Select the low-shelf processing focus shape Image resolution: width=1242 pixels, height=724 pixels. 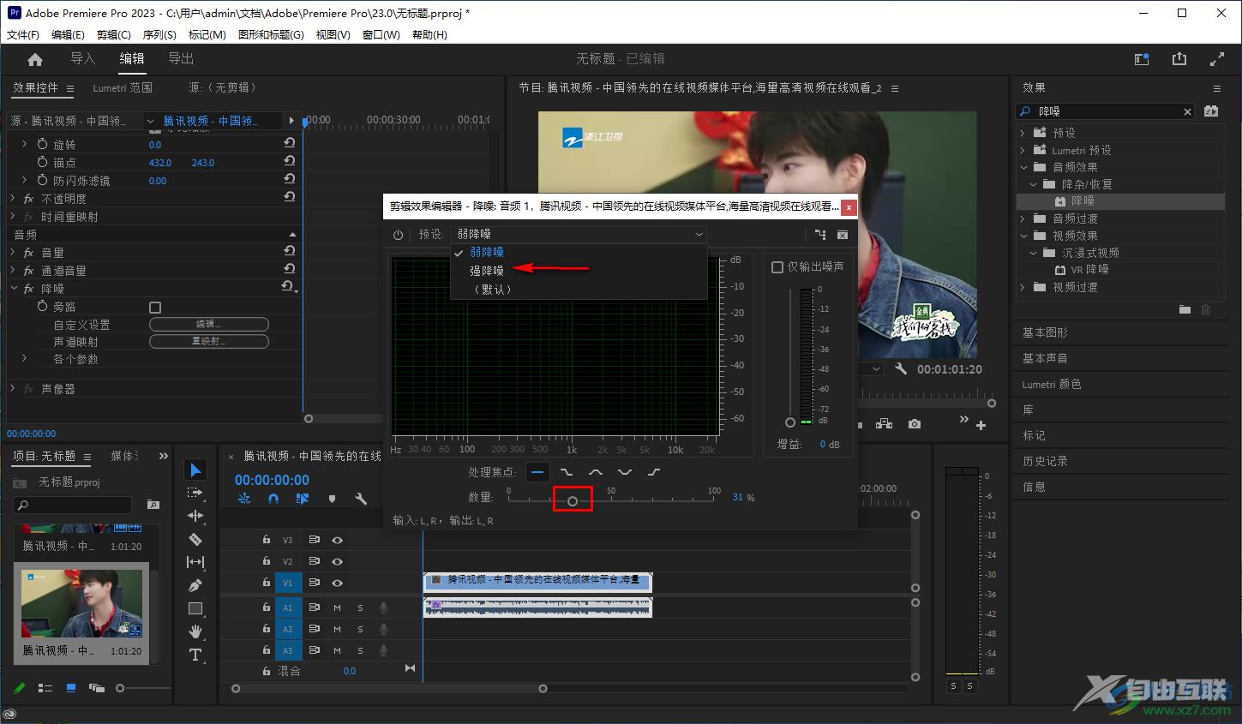point(567,472)
